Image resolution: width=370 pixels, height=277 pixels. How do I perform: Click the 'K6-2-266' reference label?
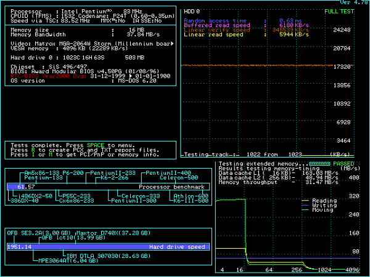pyautogui.click(x=115, y=178)
